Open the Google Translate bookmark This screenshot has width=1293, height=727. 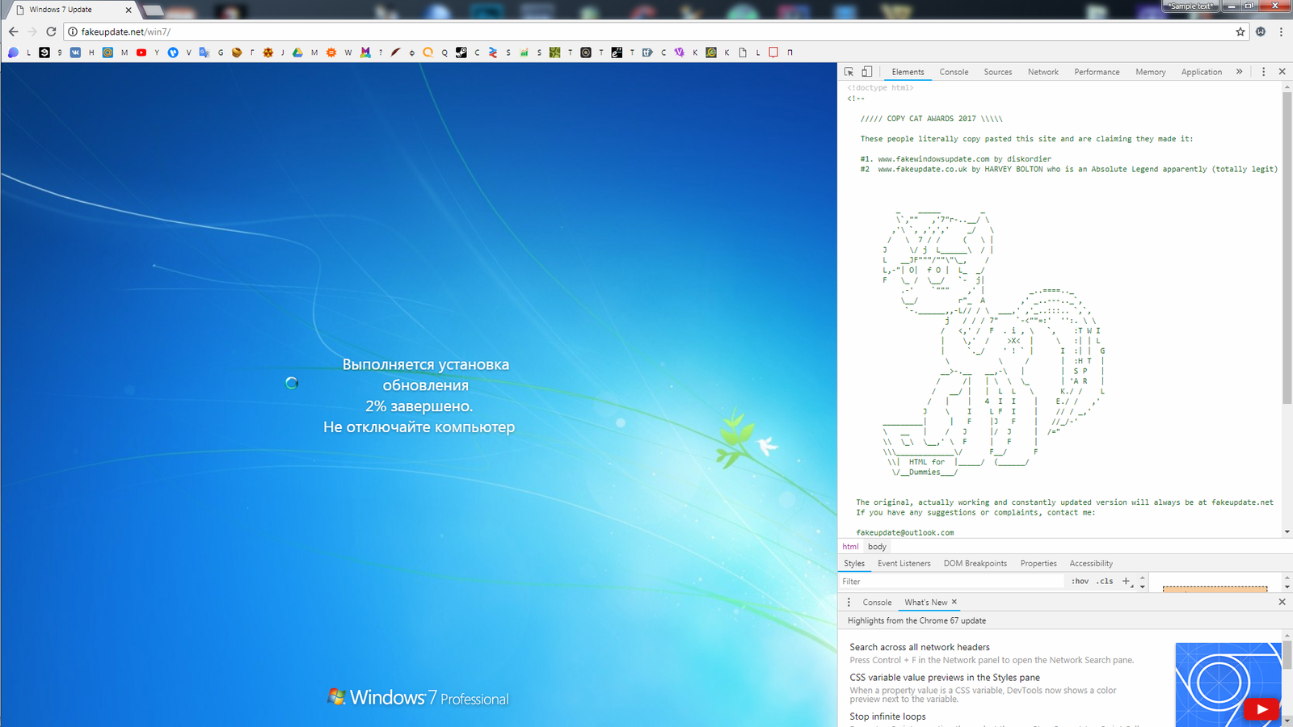204,53
